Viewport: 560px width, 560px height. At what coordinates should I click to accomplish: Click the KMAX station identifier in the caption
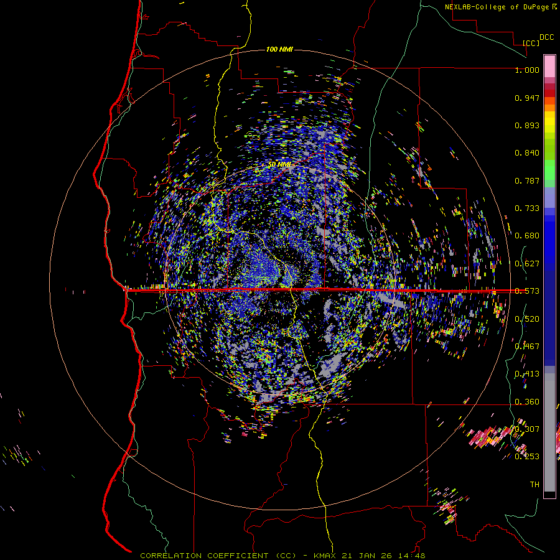coord(325,556)
